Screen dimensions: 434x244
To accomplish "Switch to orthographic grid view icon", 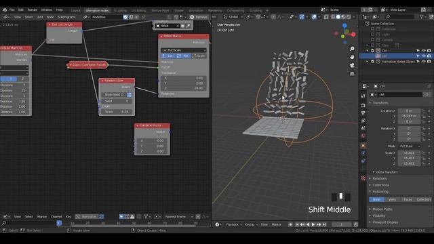I will pyautogui.click(x=352, y=74).
